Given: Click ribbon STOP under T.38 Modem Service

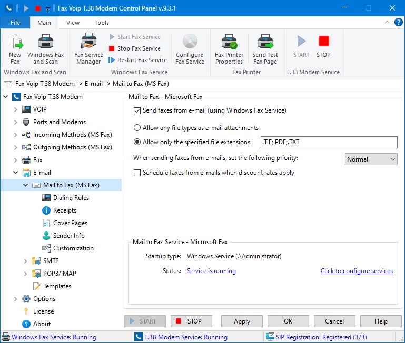Looking at the screenshot, I should (323, 46).
